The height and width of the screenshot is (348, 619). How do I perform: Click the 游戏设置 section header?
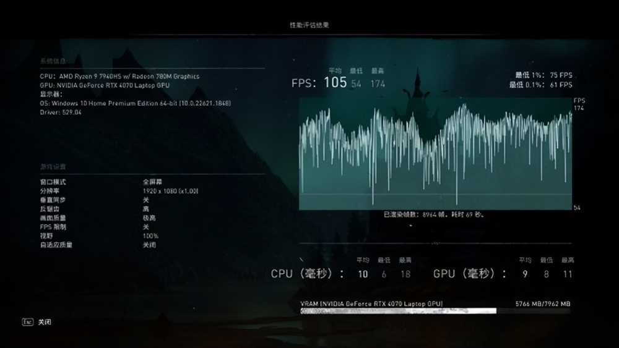coord(53,167)
